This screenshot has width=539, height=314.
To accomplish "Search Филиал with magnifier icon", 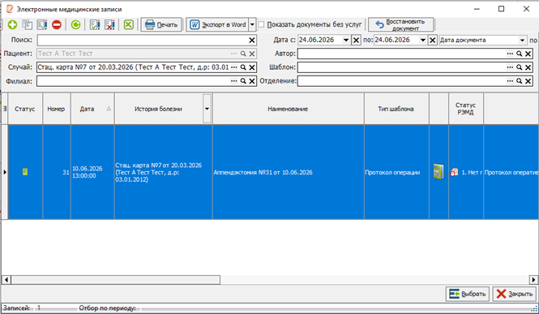I will tap(243, 81).
